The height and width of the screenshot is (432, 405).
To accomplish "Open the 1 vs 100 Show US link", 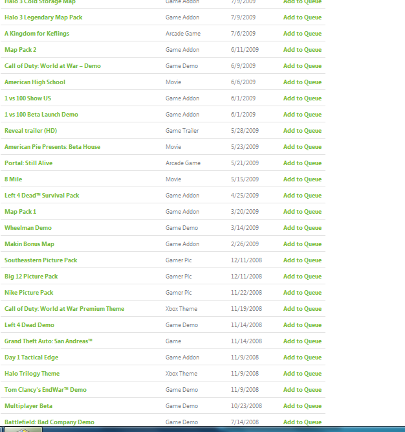I will [28, 98].
